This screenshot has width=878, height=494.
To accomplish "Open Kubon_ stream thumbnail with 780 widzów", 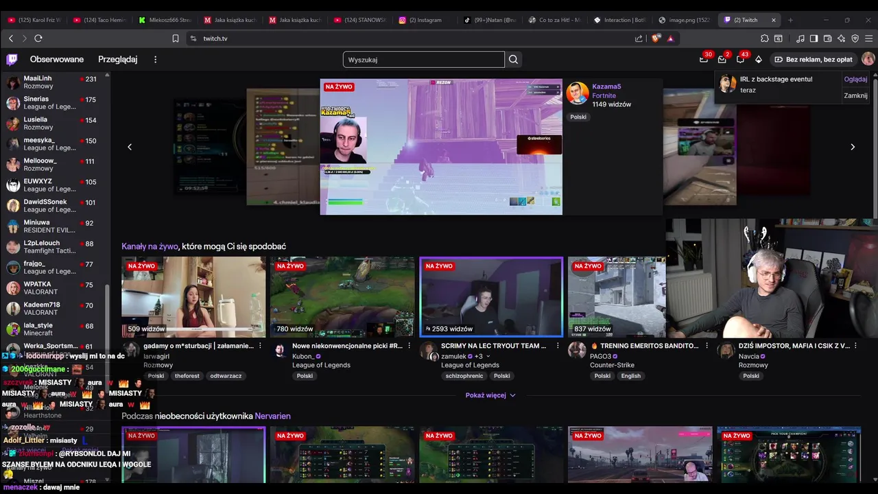I will 342,297.
